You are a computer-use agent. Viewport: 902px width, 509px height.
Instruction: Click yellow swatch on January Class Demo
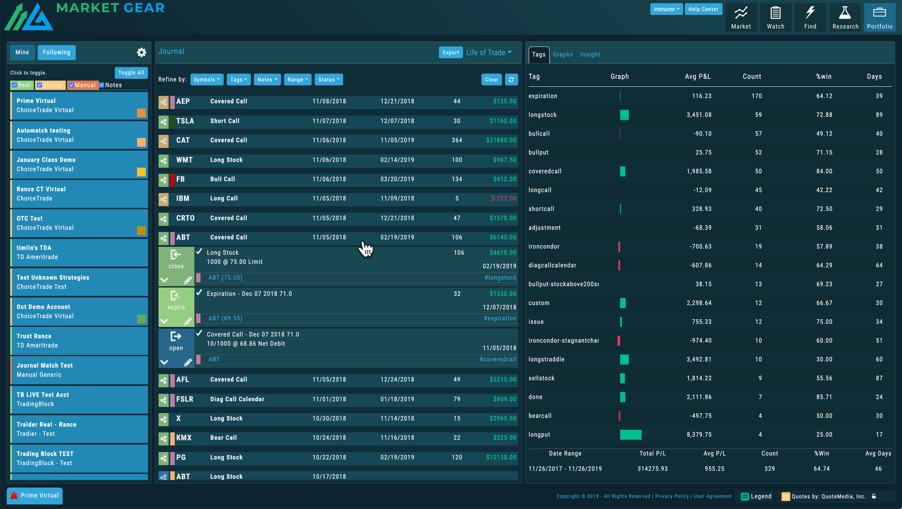[x=141, y=172]
